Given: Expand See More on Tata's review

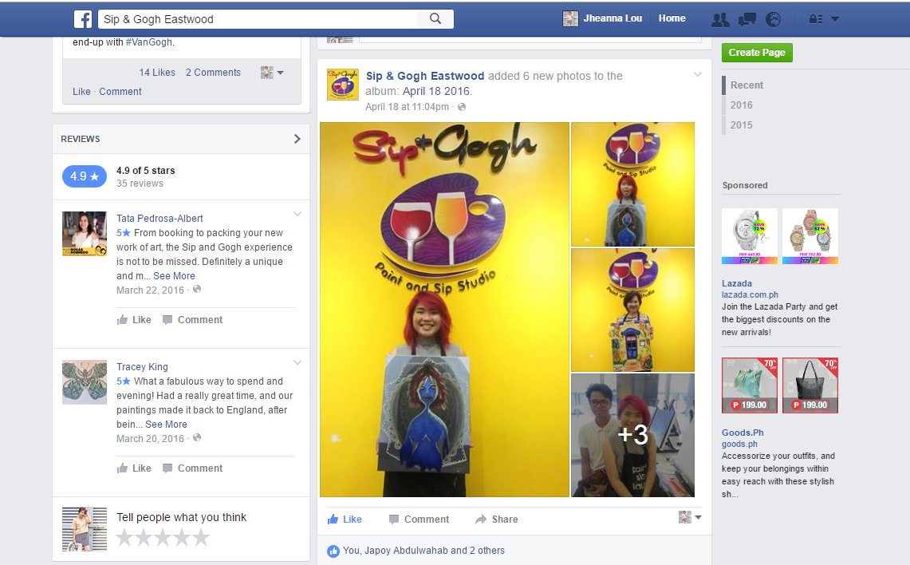Looking at the screenshot, I should [x=174, y=276].
